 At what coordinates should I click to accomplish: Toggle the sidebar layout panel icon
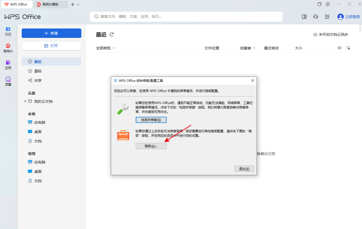coord(304,17)
